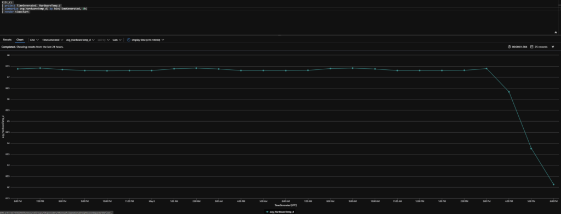Click the 25 records count text
This screenshot has height=214, width=561.
[541, 47]
